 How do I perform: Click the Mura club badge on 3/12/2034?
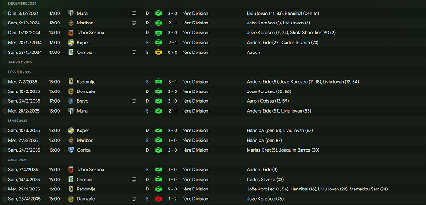[72, 13]
